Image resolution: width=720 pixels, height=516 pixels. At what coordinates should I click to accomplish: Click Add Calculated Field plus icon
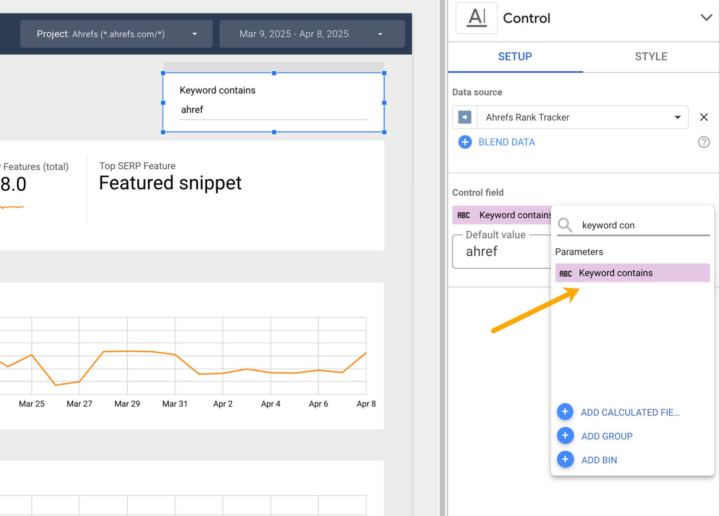565,412
